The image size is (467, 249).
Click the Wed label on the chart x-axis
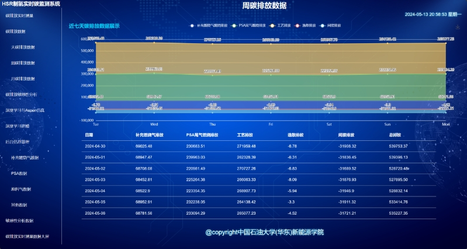(x=154, y=124)
